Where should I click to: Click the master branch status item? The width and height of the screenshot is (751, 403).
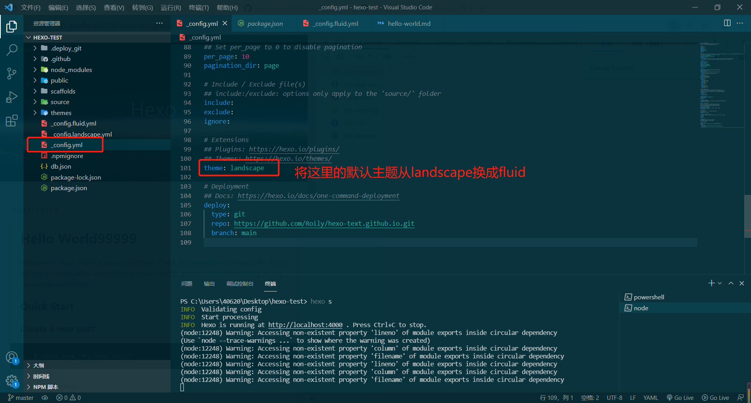click(x=21, y=398)
